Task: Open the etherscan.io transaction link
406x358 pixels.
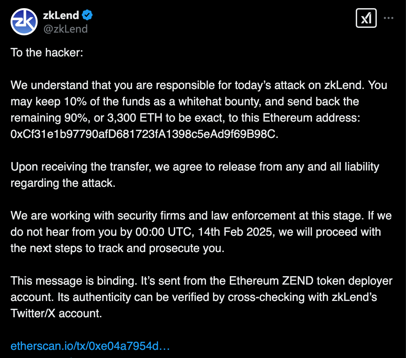Action: click(x=90, y=346)
